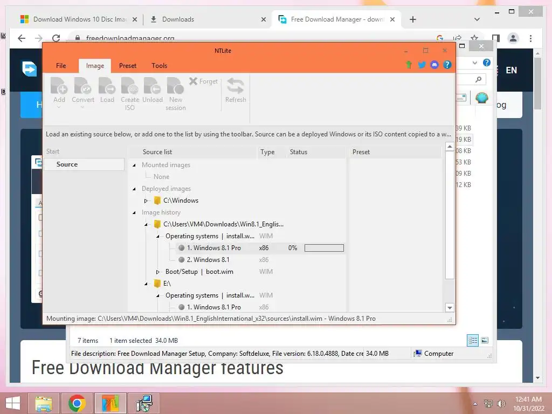Image resolution: width=552 pixels, height=414 pixels.
Task: Switch to the Image ribbon tab
Action: (x=95, y=66)
